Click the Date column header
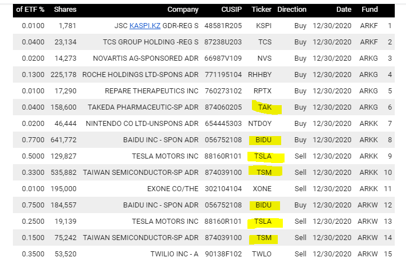This screenshot has width=406, height=262. coord(344,10)
